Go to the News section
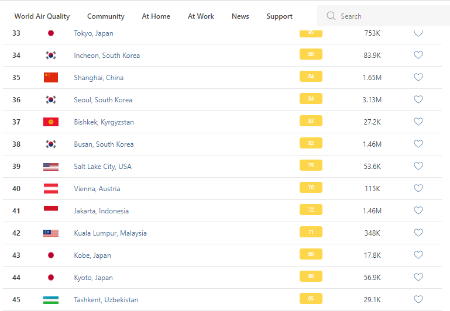450x311 pixels. [241, 16]
